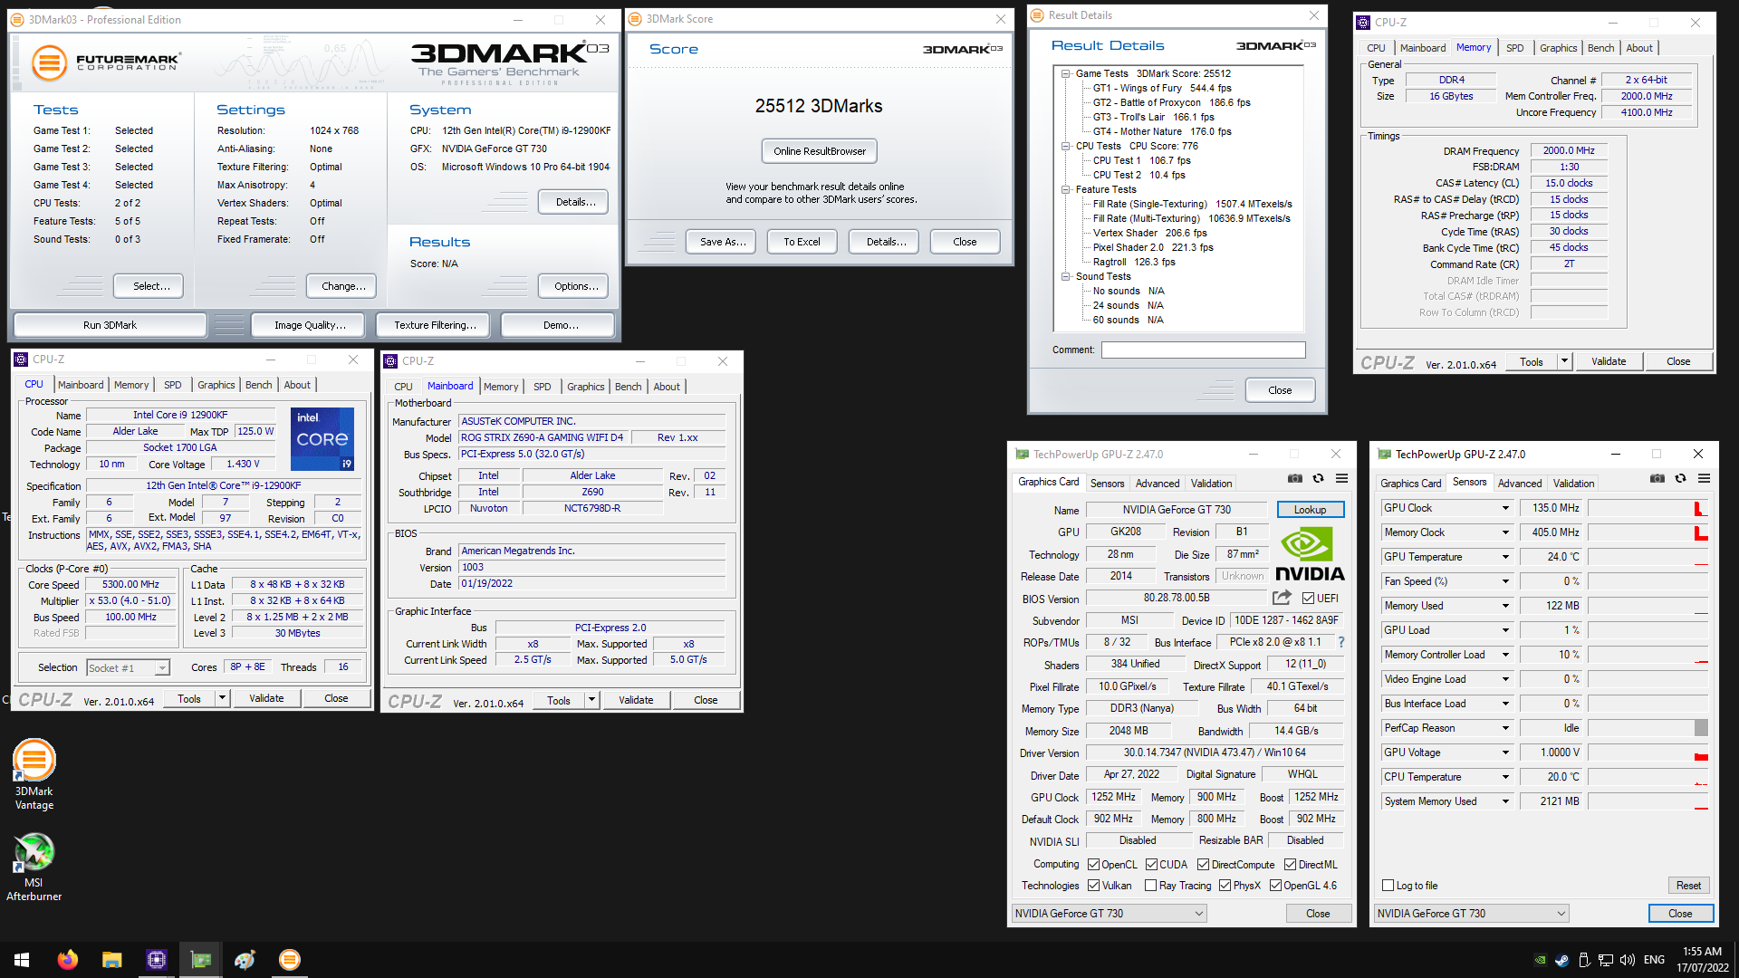Click Windows Start button
This screenshot has height=978, width=1739.
point(22,960)
